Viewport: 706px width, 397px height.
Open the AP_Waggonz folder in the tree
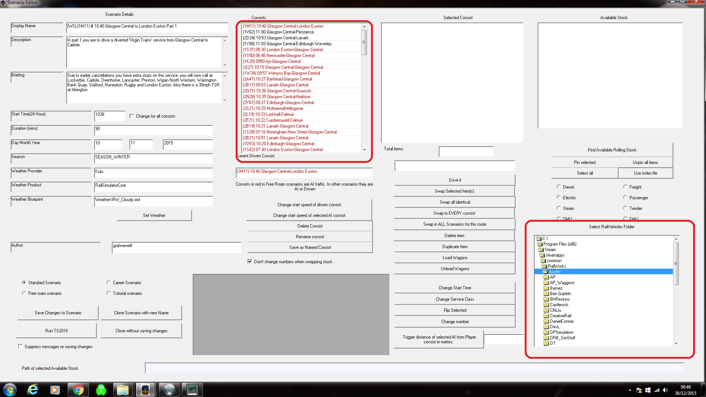(x=562, y=283)
